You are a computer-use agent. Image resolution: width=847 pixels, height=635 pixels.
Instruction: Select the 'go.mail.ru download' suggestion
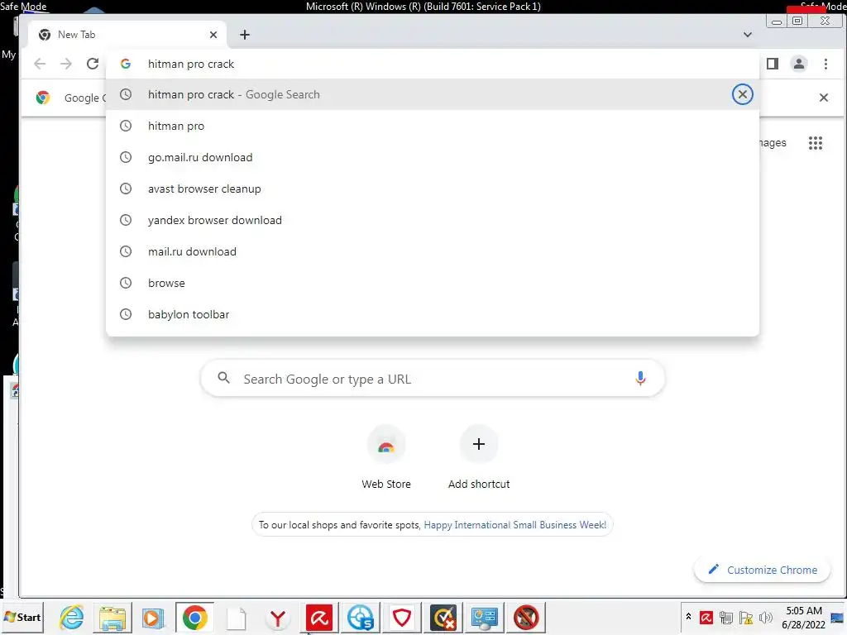point(432,157)
